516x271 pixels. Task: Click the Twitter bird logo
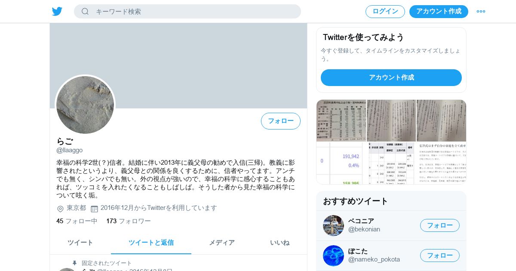click(57, 11)
